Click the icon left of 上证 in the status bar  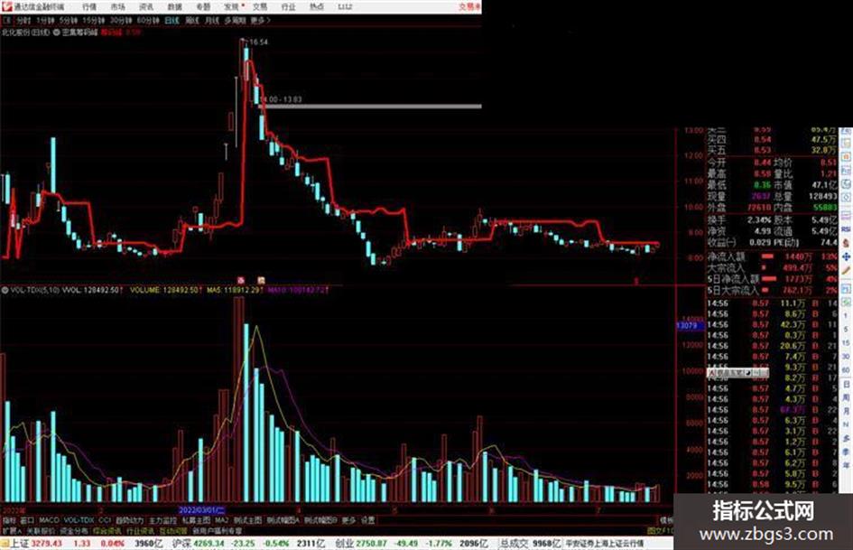point(5,544)
